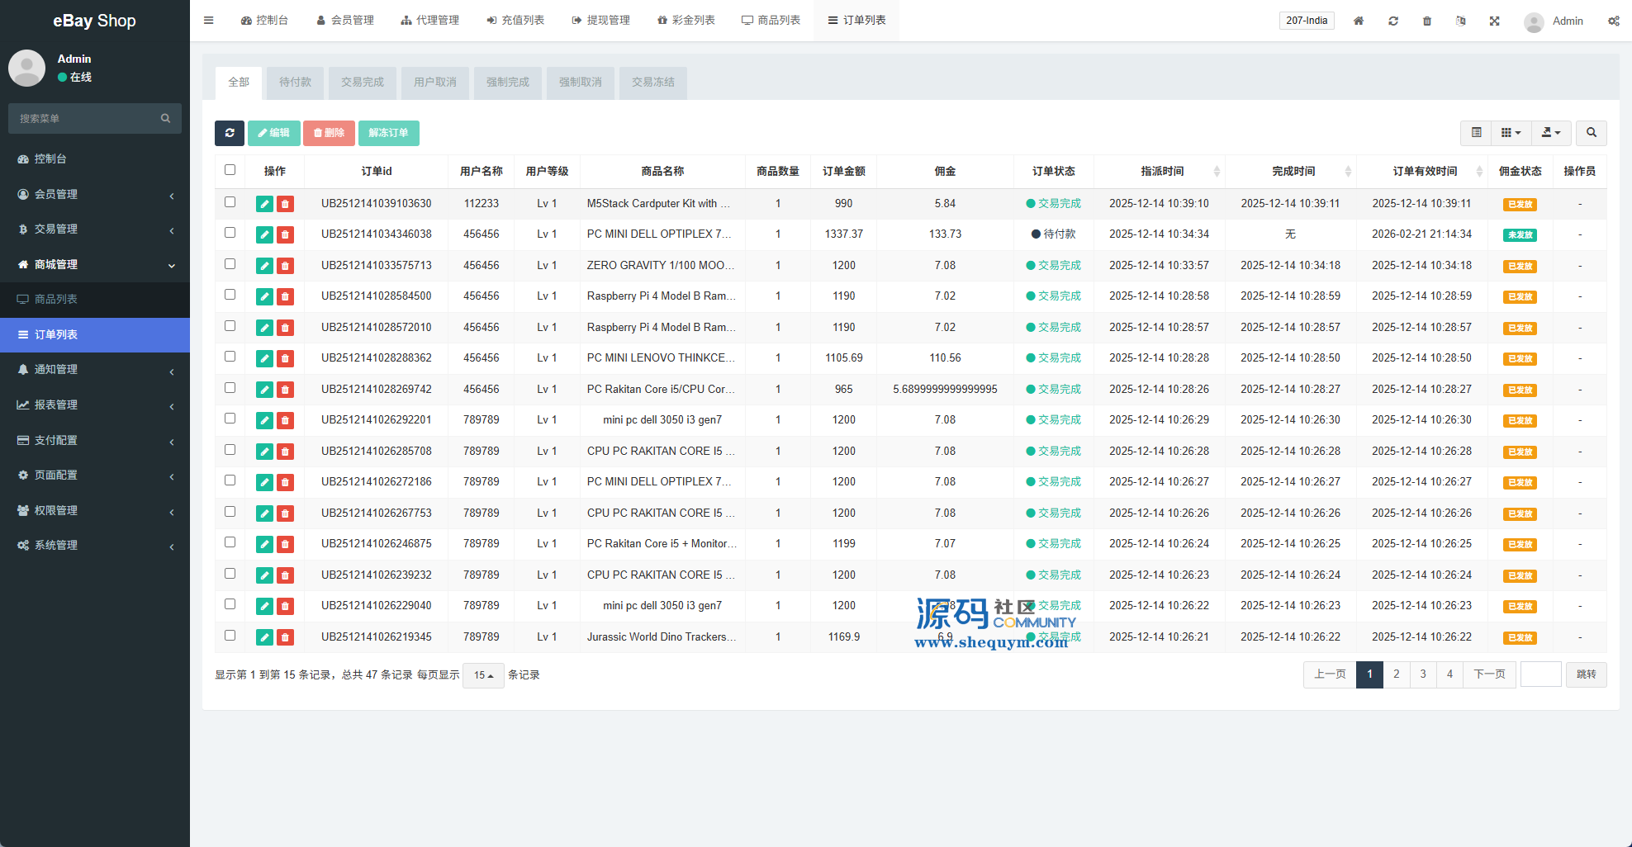Click green edit icon for order UB2512141039103630
1632x847 pixels.
point(264,204)
